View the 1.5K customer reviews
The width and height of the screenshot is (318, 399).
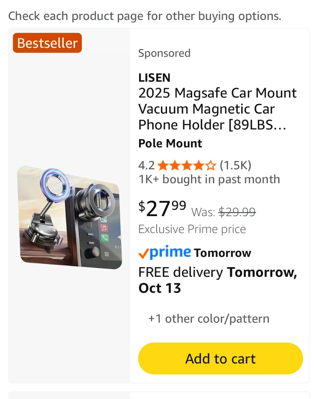[x=235, y=165]
